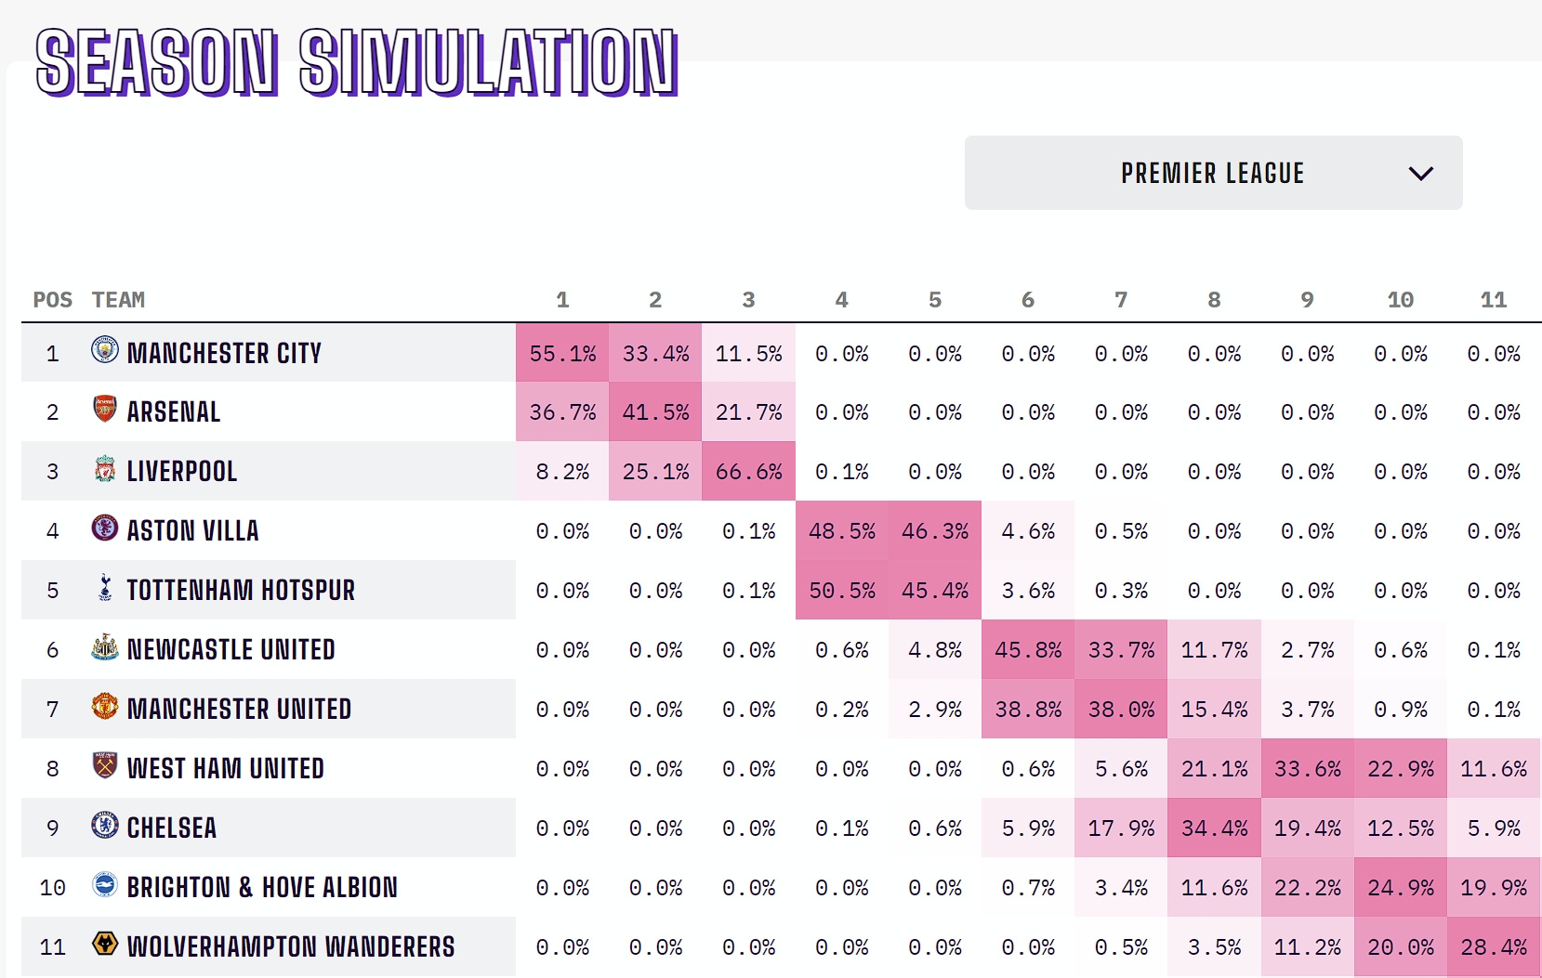Click the Arsenal club crest
1542x978 pixels.
point(105,409)
